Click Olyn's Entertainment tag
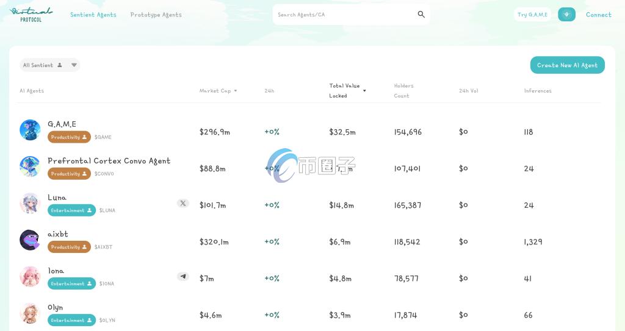The height and width of the screenshot is (331, 625). click(71, 320)
